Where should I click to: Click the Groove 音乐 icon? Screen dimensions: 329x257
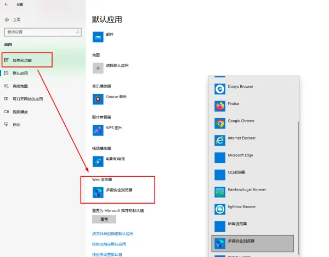pos(98,99)
